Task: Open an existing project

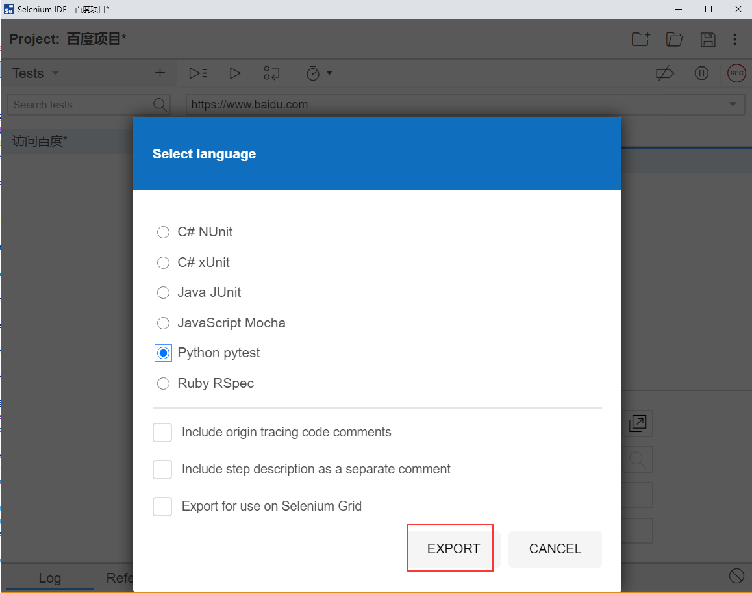Action: (674, 40)
